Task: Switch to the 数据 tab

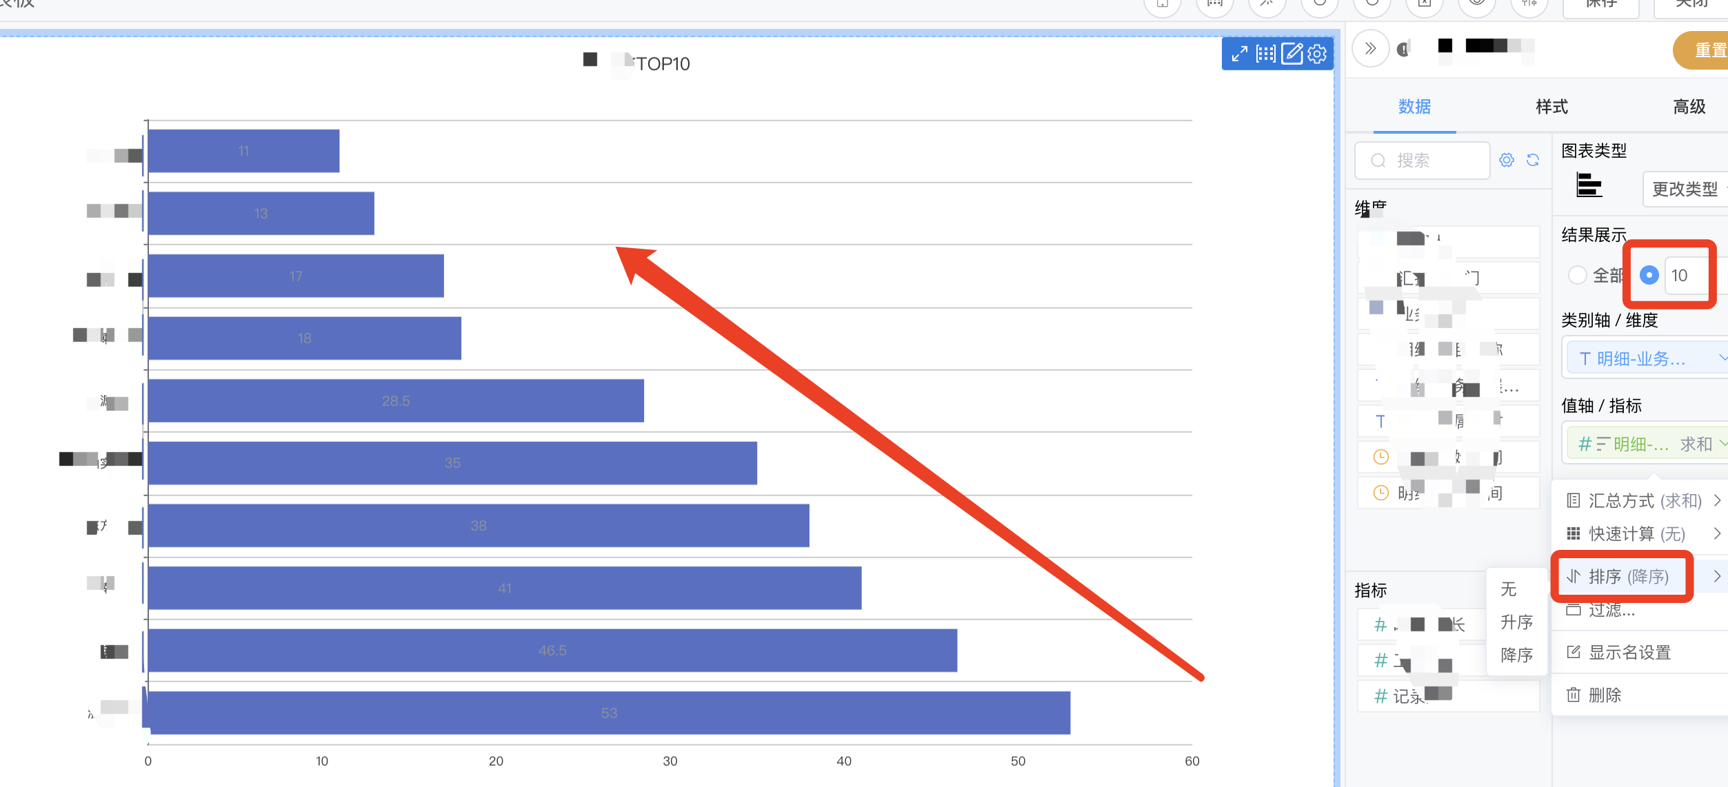Action: [x=1414, y=106]
